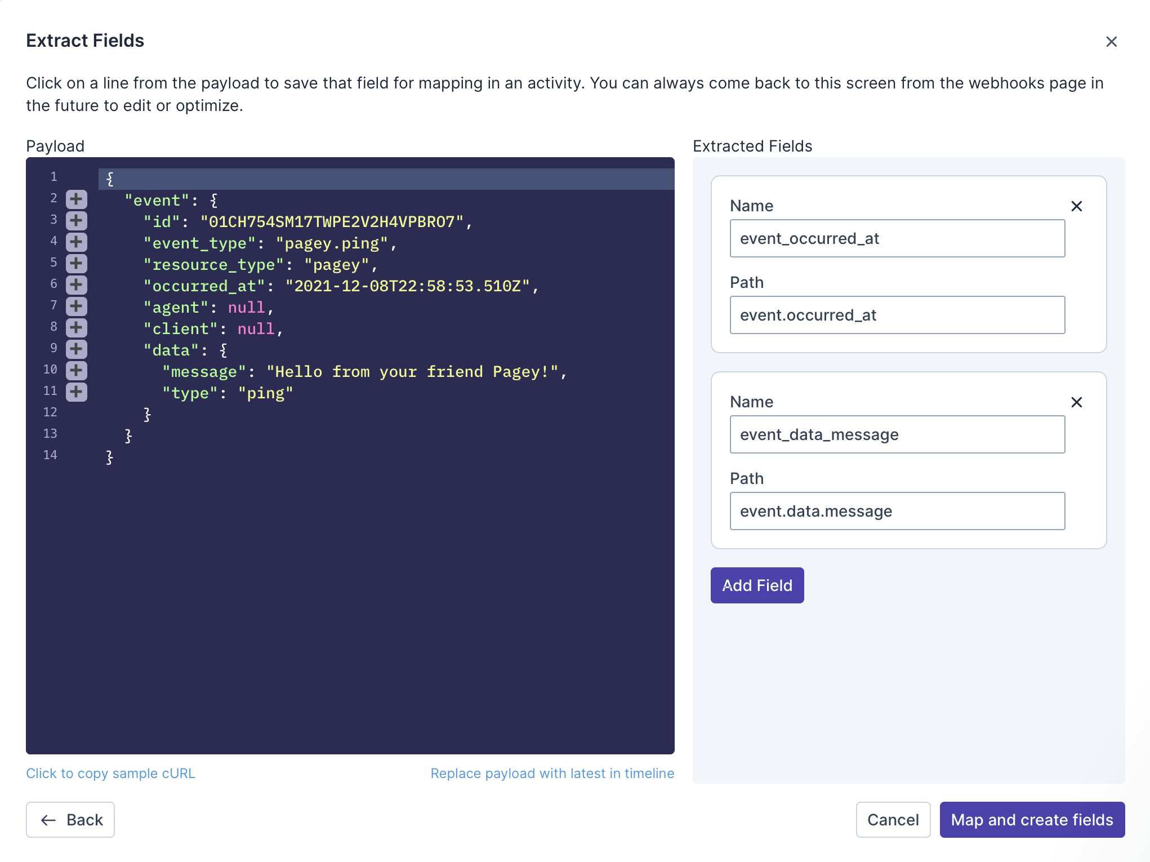
Task: Focus the event.data.message Path input
Action: click(897, 511)
